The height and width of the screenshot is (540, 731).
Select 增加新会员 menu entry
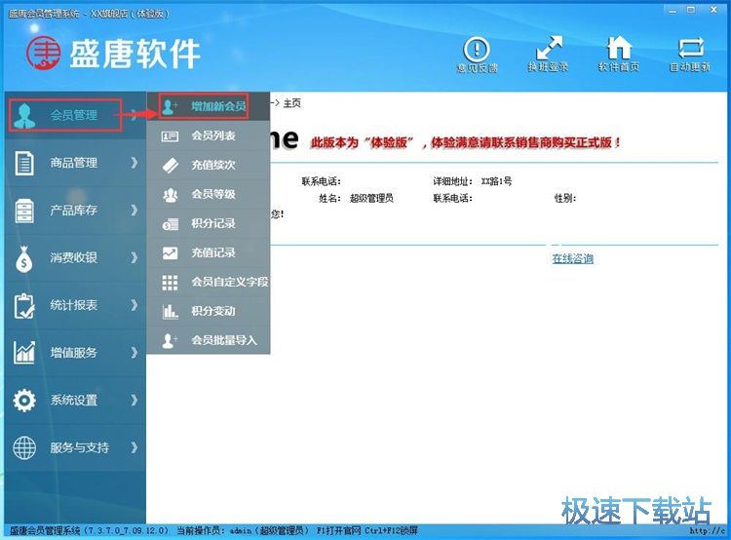(209, 107)
